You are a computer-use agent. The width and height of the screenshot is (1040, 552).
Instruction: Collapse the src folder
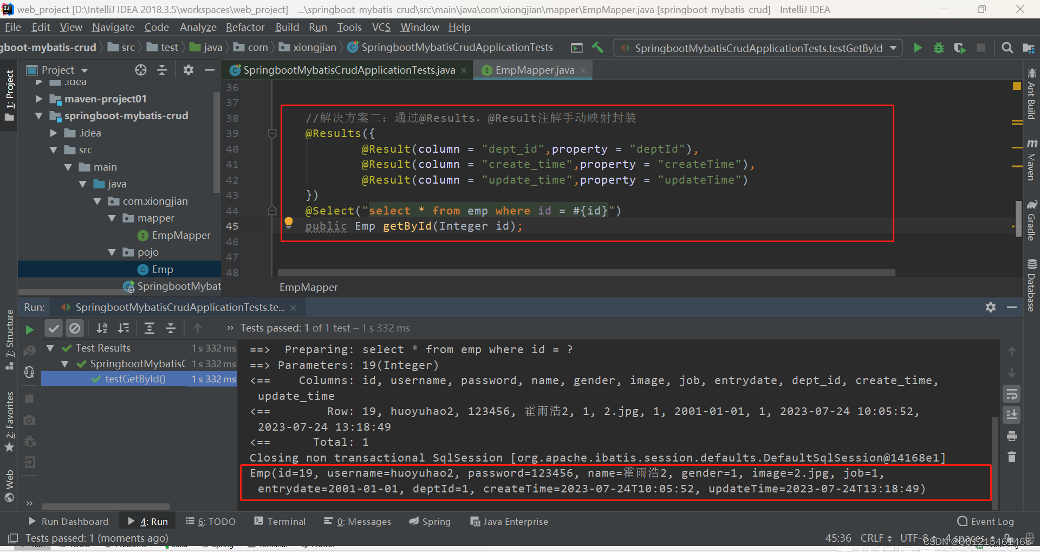(53, 150)
